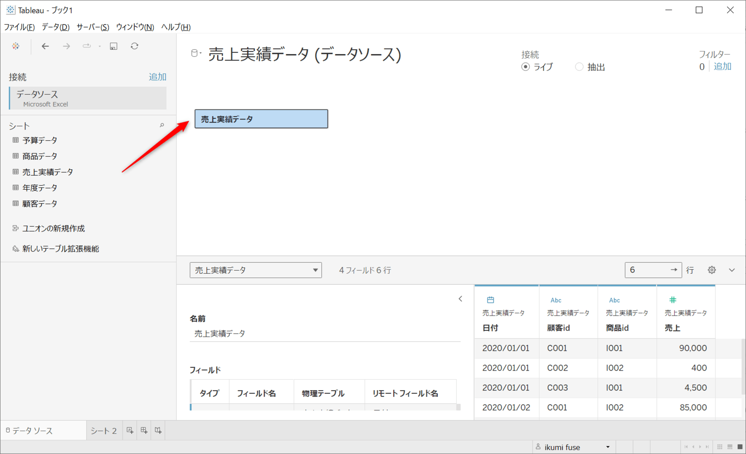Click the new dashboard icon in bottom tabs
The width and height of the screenshot is (746, 454).
pos(144,431)
